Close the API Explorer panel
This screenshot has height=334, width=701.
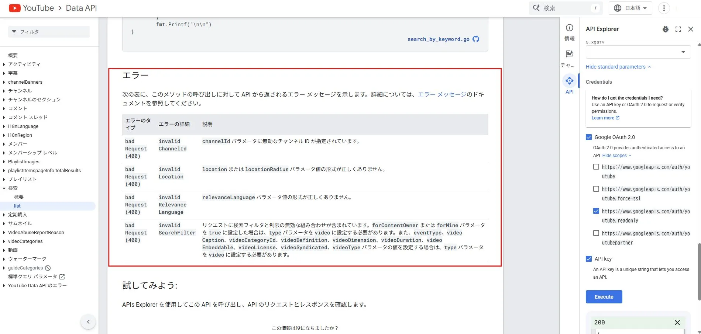691,29
